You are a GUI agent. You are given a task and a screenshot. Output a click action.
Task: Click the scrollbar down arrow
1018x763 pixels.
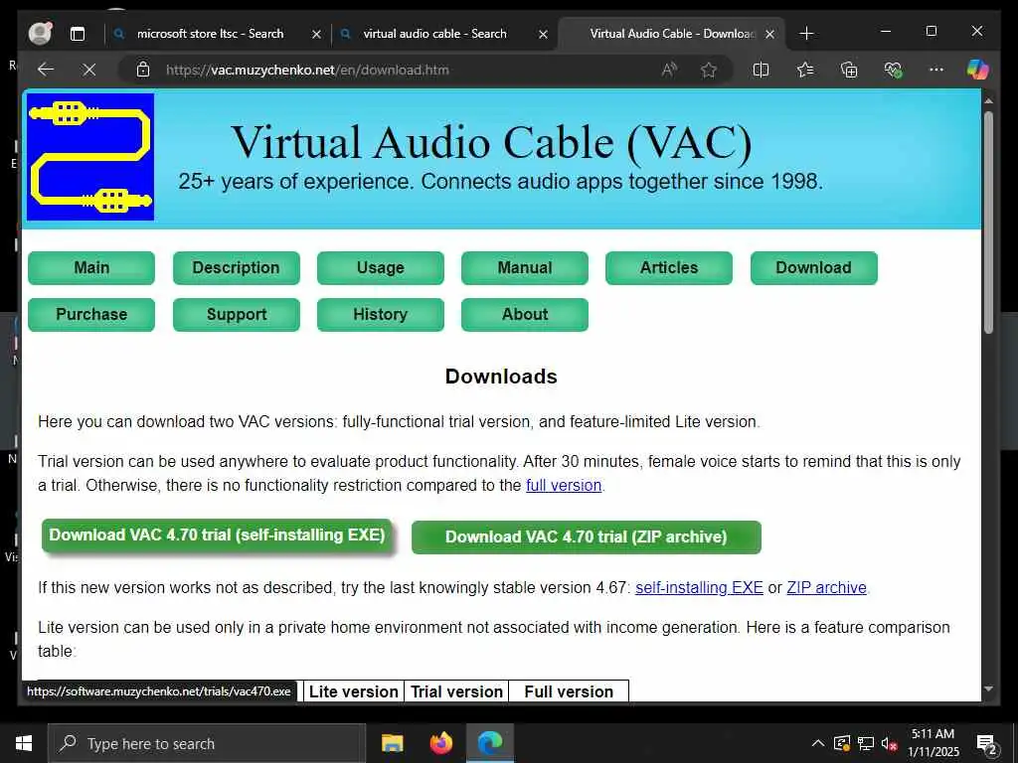point(988,689)
